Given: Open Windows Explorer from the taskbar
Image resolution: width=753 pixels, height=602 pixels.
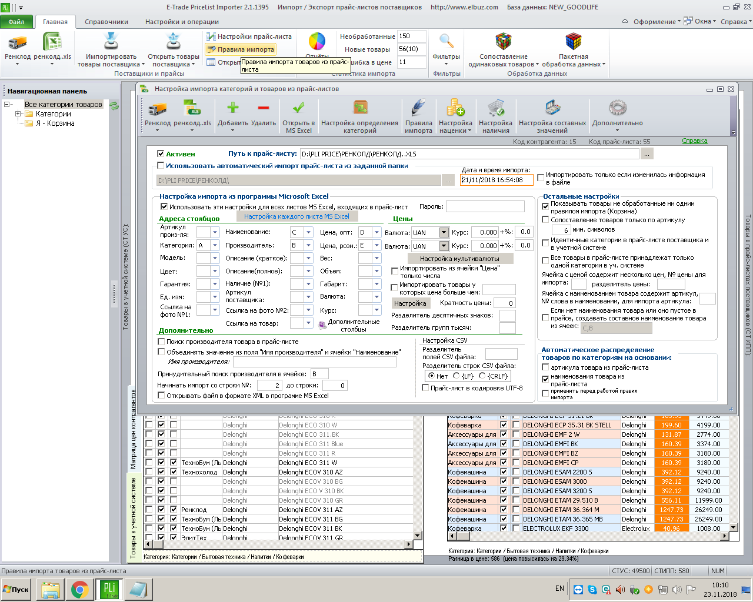Looking at the screenshot, I should click(x=51, y=589).
